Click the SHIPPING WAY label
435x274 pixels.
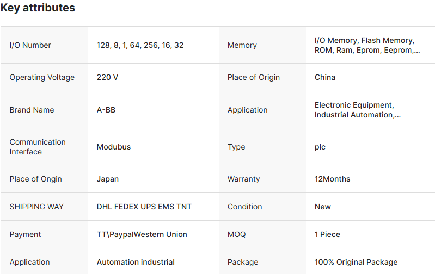pyautogui.click(x=36, y=207)
